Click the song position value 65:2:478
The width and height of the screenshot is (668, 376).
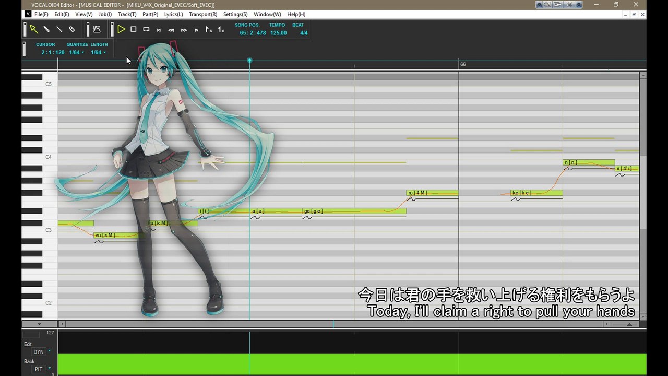tap(253, 33)
